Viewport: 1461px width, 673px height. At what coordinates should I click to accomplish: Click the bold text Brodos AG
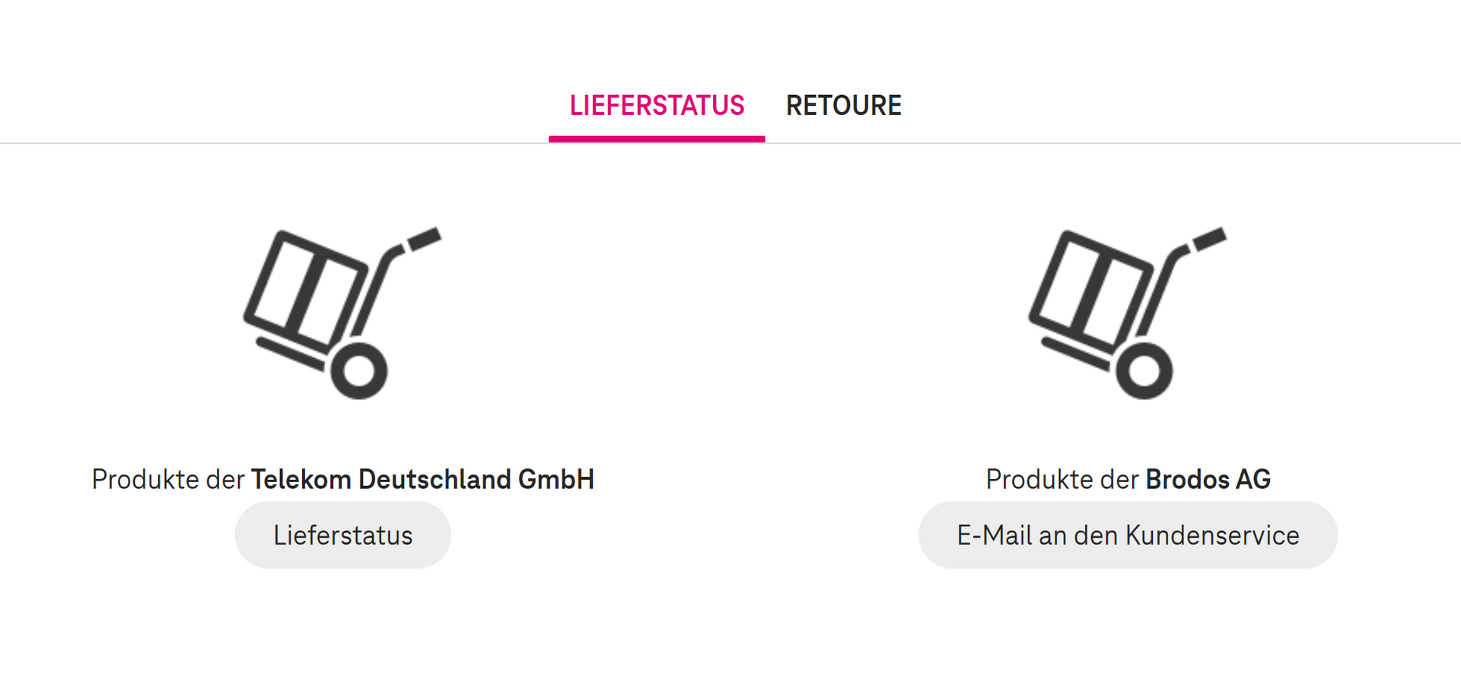tap(1208, 480)
